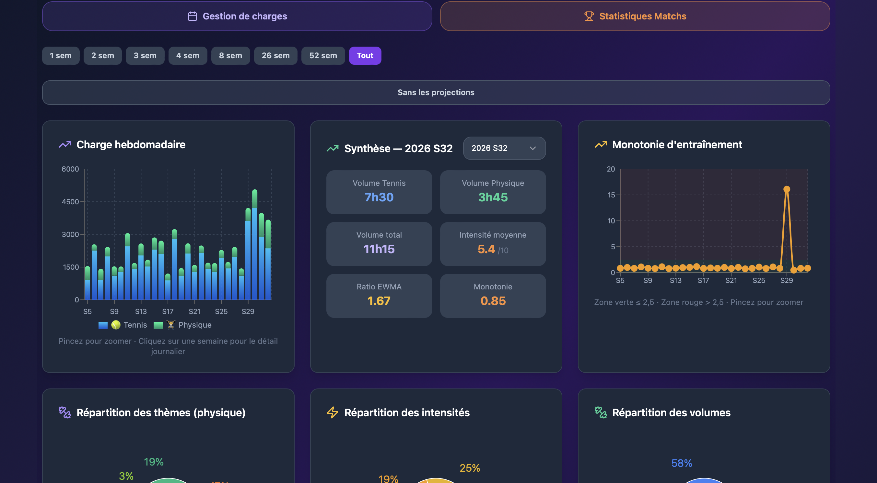This screenshot has height=483, width=877.
Task: Click the Synthèse — 2026 S32 title
Action: tap(399, 148)
